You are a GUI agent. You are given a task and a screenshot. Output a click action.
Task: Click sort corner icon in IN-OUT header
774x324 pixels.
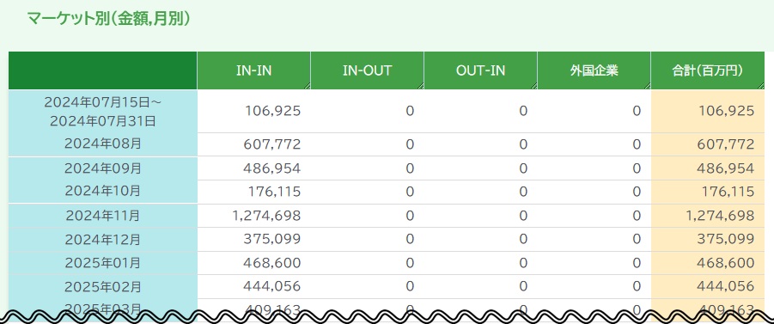(x=421, y=86)
